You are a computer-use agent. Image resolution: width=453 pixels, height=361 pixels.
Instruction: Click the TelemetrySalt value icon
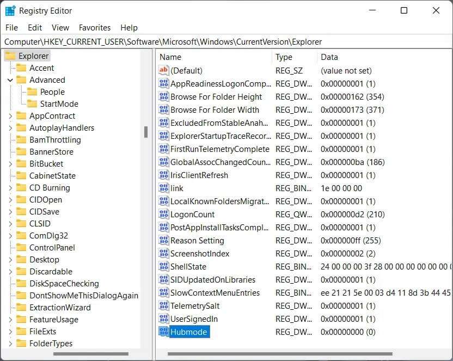coord(163,305)
